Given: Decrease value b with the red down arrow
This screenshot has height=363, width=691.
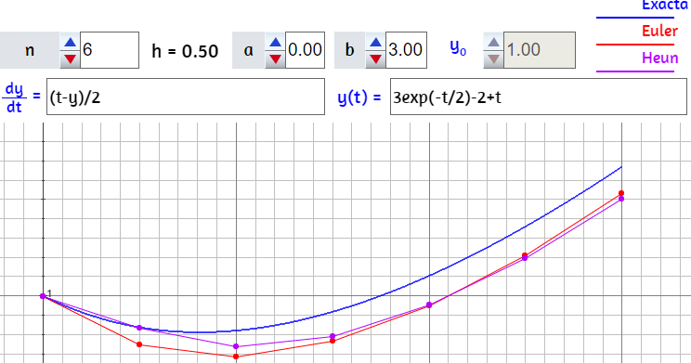Looking at the screenshot, I should (375, 59).
